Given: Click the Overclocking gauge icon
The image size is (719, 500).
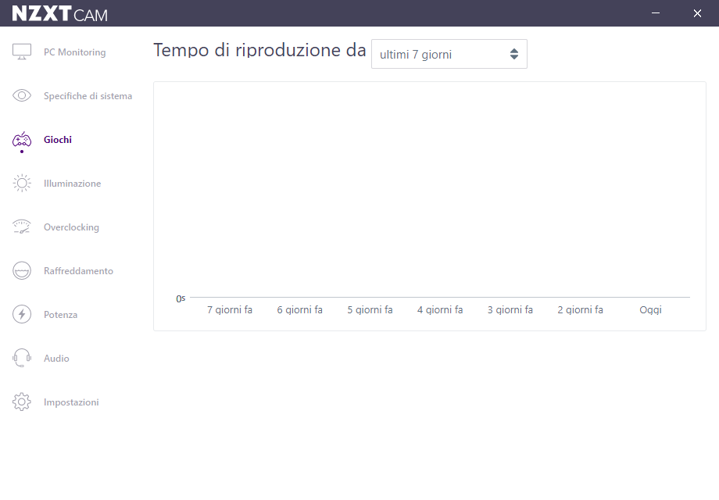Looking at the screenshot, I should click(22, 227).
